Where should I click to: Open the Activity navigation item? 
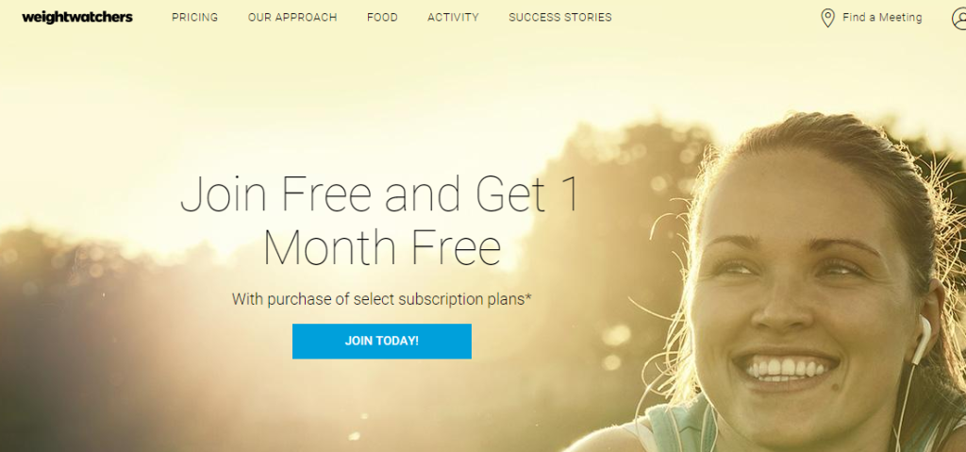tap(454, 17)
